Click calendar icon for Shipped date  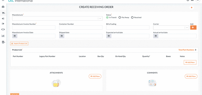point(62,36)
